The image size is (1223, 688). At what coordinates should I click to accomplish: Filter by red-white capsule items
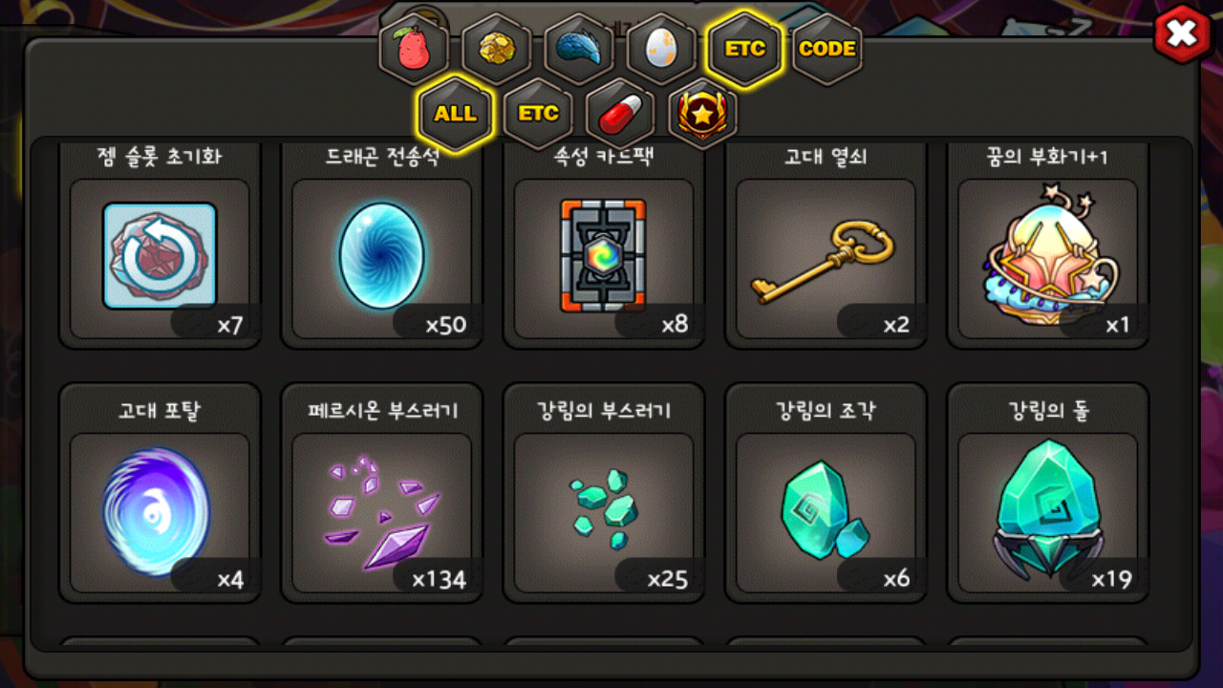tap(620, 114)
